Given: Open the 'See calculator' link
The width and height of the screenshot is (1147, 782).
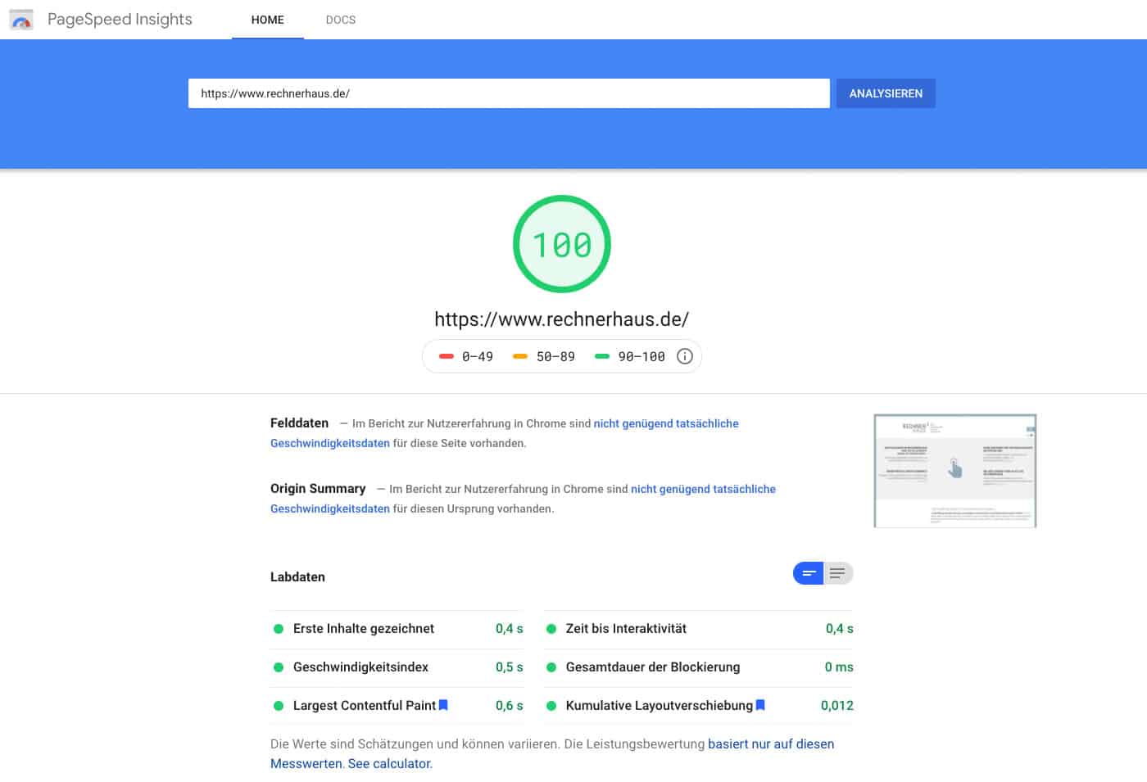Looking at the screenshot, I should pyautogui.click(x=389, y=763).
